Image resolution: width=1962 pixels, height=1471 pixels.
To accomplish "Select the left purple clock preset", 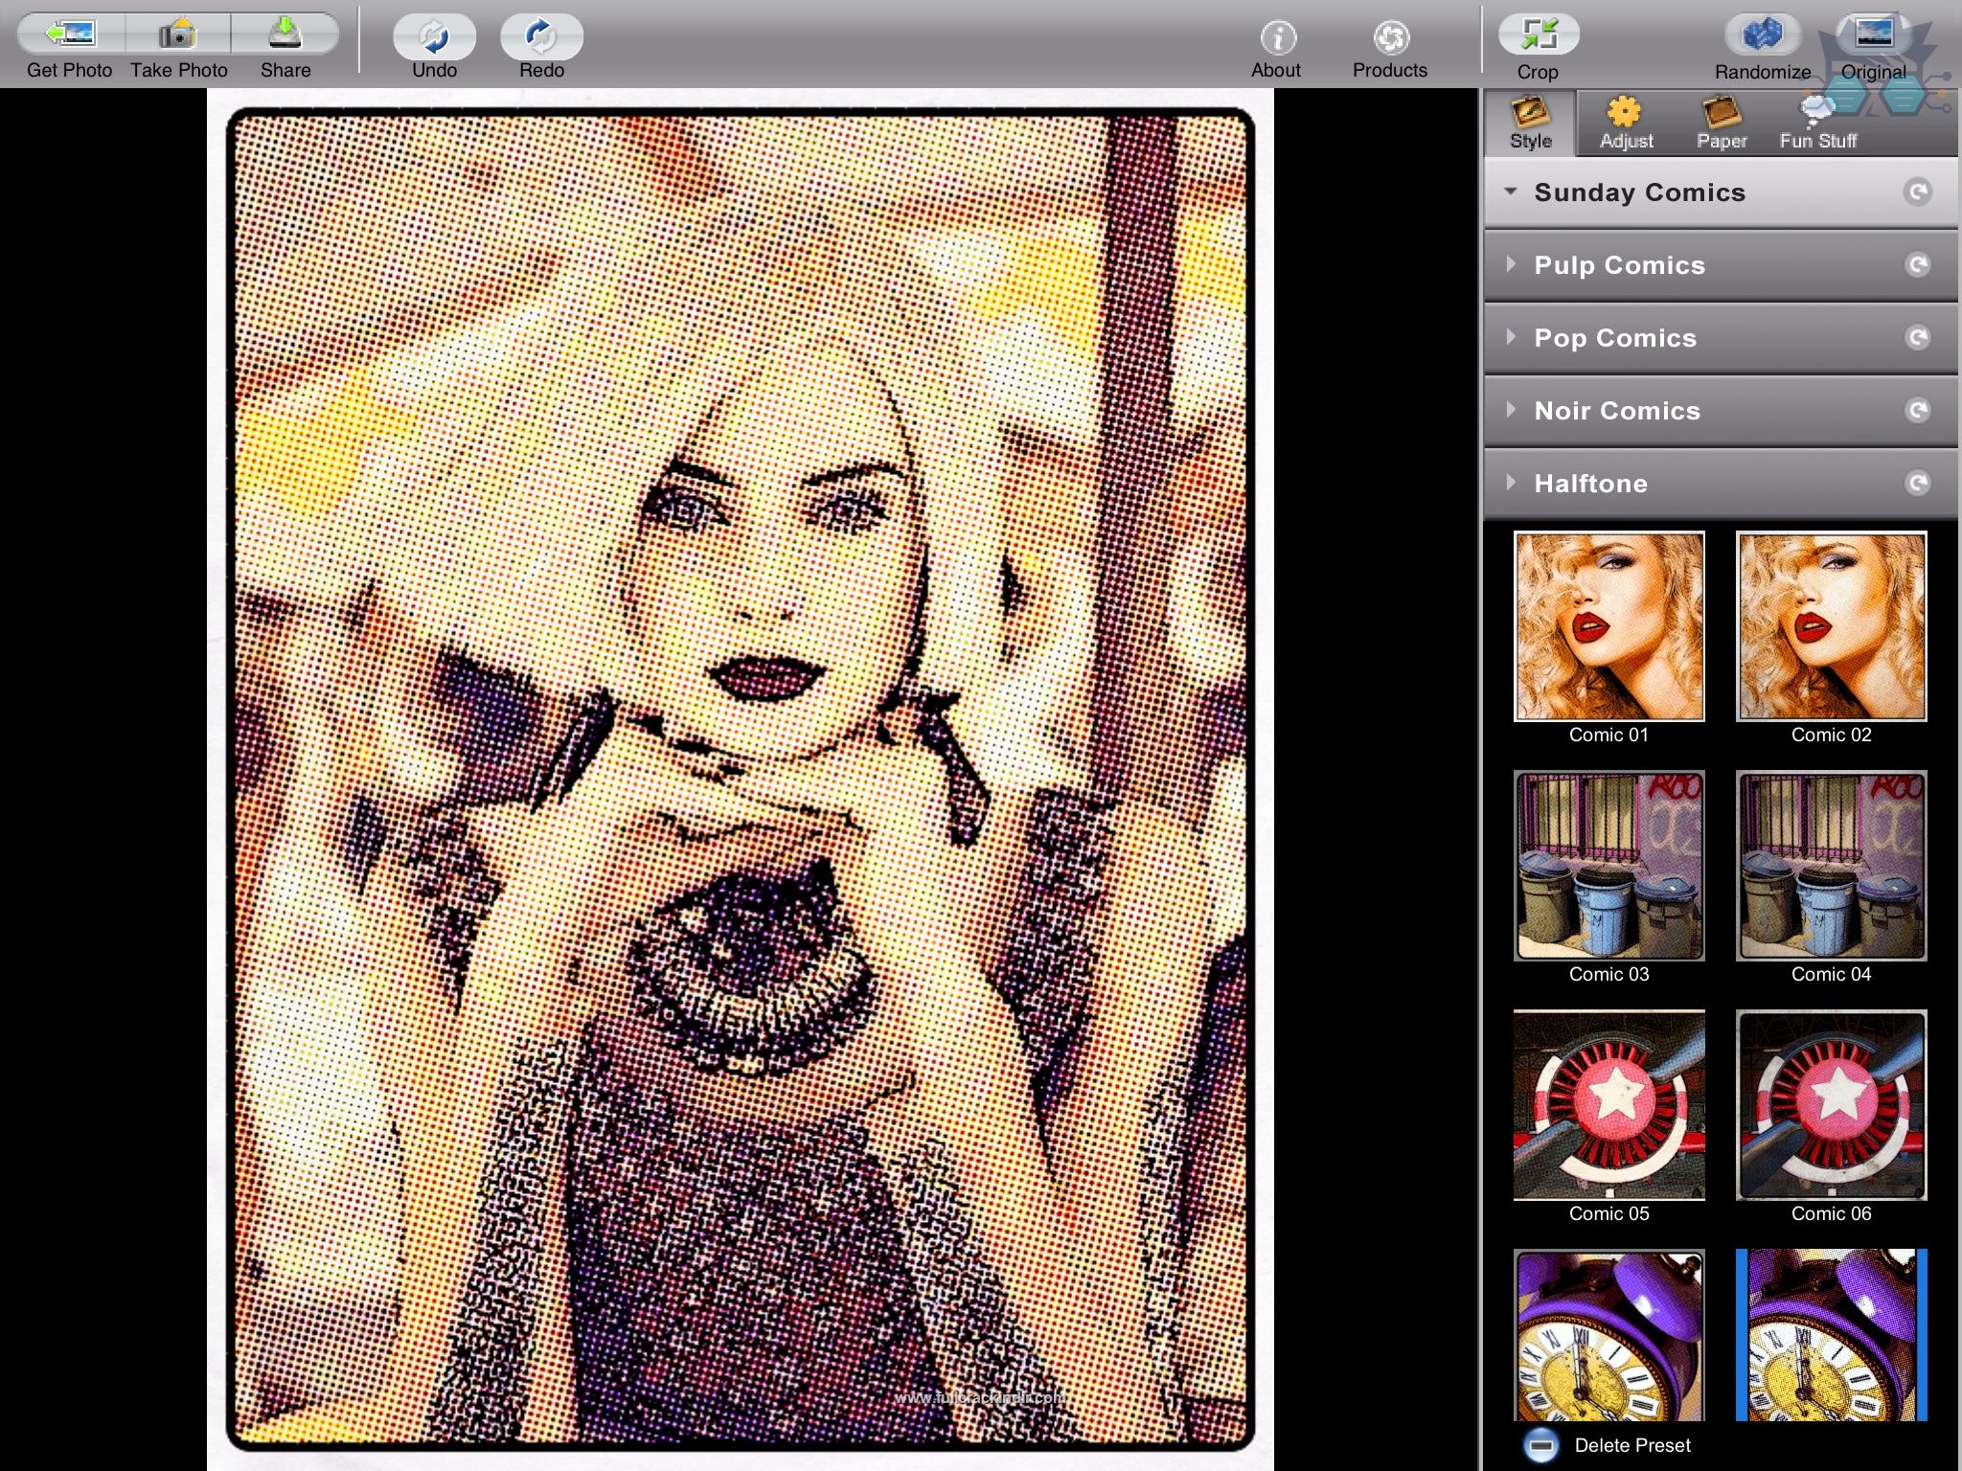I will (1609, 1335).
